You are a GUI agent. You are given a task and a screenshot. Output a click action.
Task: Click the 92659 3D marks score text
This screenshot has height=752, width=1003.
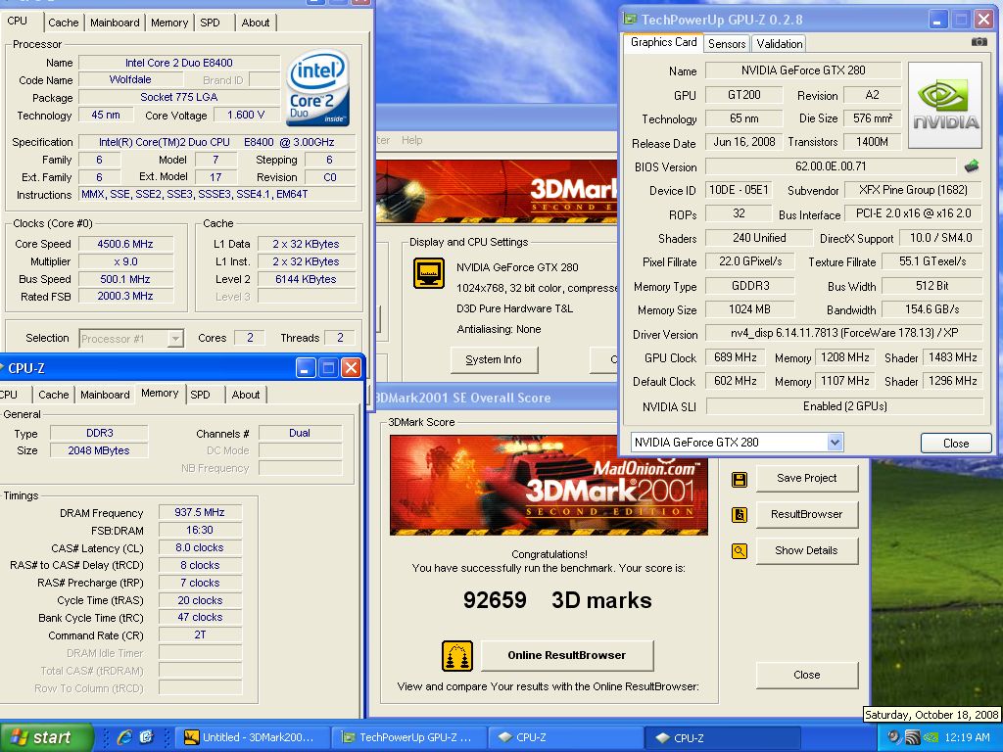point(557,600)
